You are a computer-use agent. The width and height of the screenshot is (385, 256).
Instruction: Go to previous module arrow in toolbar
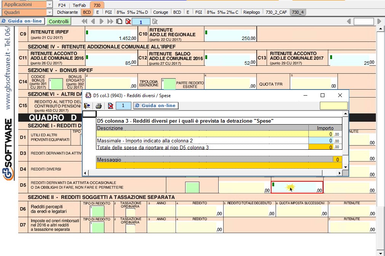click(93, 21)
